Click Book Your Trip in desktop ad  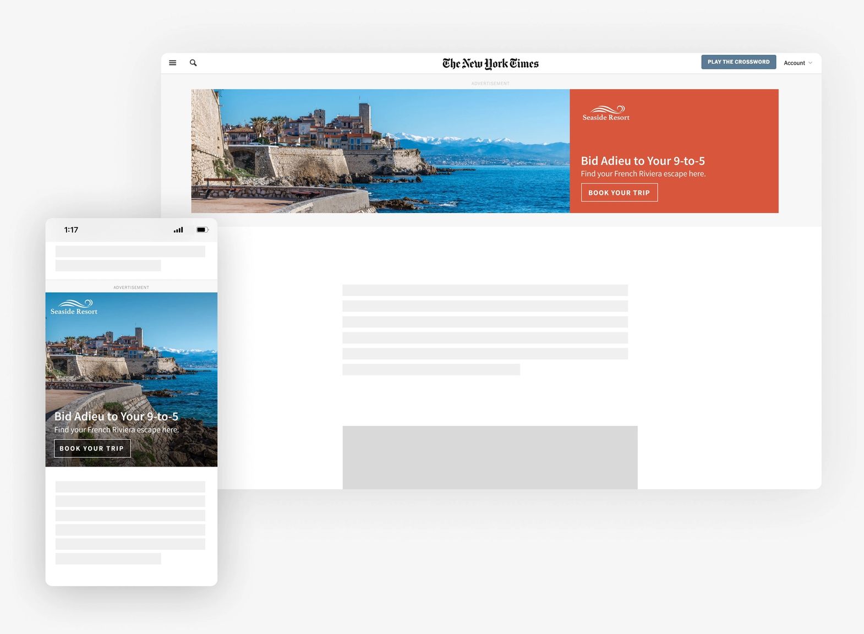[619, 193]
